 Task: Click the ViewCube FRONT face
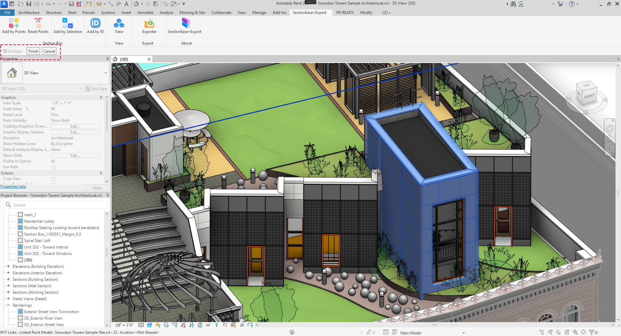589,96
